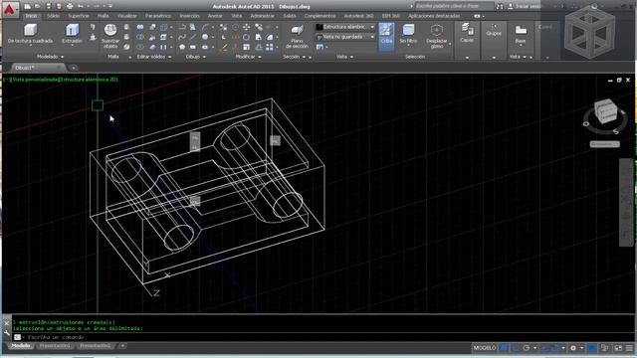Select the line tool in Dibujo panel
This screenshot has width=637, height=358.
(x=193, y=38)
